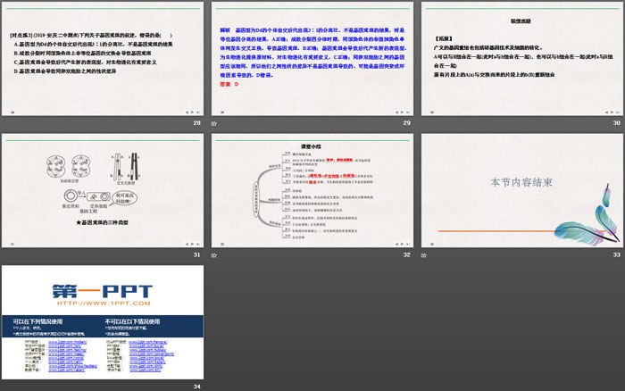The height and width of the screenshot is (391, 625).
Task: Click next arrow icon on slide 28
Action: (192, 111)
